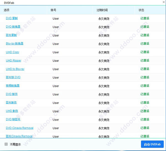
Task: Click 永久有效 in the DVD 转换器 row
Action: point(104,27)
